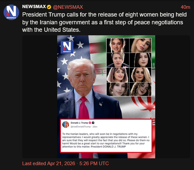Select the top-left woman's photo in the grid
This screenshot has height=170, width=194.
pyautogui.click(x=118, y=45)
